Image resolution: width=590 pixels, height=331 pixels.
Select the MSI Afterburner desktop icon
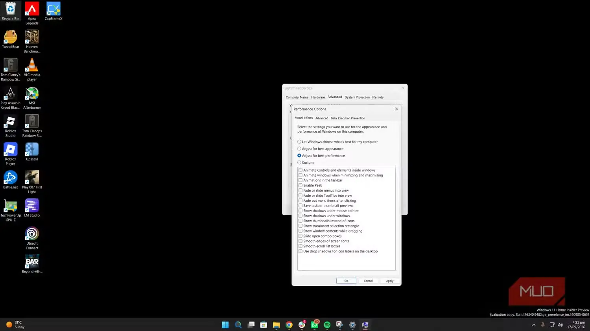click(32, 98)
